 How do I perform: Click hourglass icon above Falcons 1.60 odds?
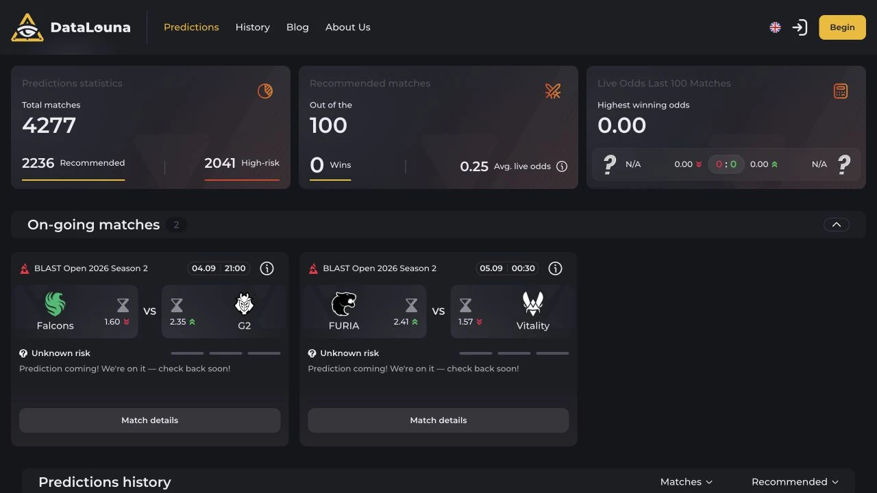tap(123, 305)
